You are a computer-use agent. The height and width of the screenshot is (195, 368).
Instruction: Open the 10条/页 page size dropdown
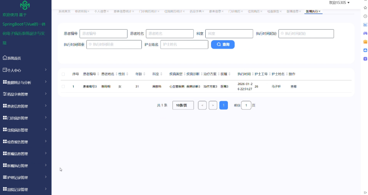(x=183, y=105)
